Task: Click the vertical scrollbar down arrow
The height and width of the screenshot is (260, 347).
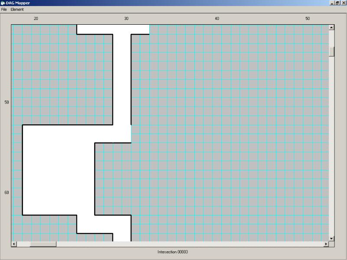Action: (331, 238)
